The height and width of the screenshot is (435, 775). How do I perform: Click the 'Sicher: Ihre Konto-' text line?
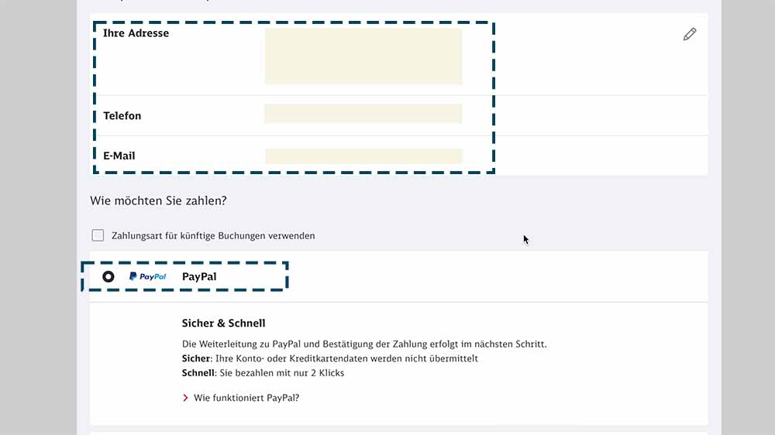coord(329,358)
